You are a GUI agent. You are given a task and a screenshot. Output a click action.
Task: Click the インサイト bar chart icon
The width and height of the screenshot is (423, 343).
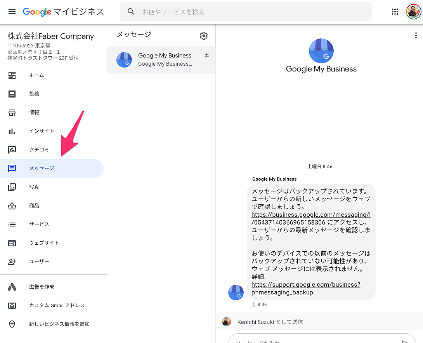[12, 131]
